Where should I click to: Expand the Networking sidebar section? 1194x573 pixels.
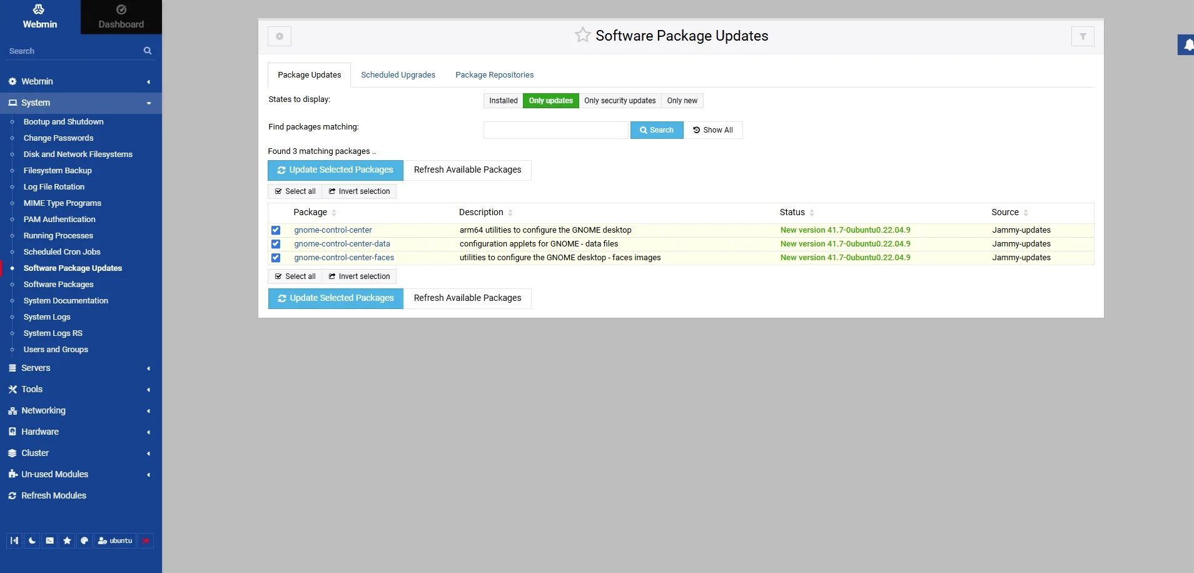(81, 410)
